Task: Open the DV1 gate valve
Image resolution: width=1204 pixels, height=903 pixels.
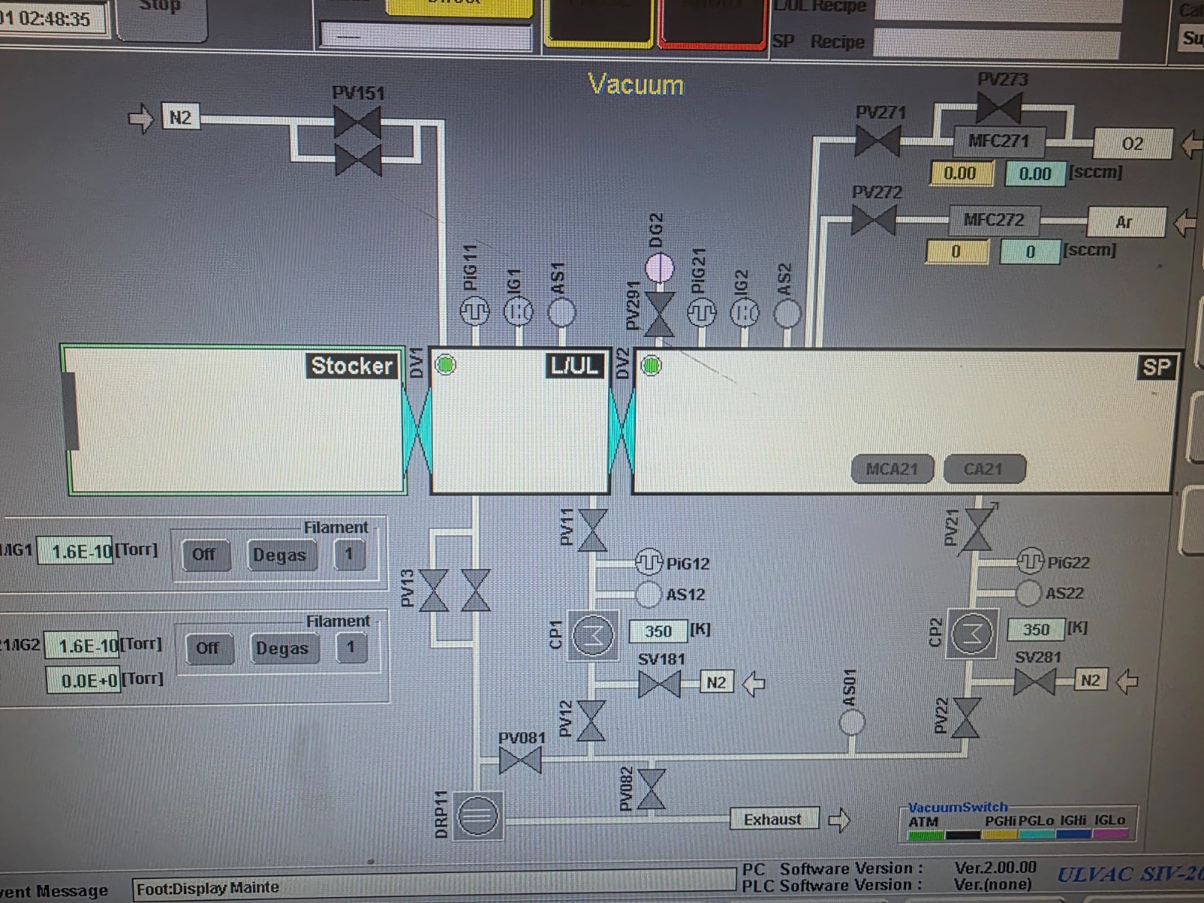Action: pyautogui.click(x=418, y=433)
